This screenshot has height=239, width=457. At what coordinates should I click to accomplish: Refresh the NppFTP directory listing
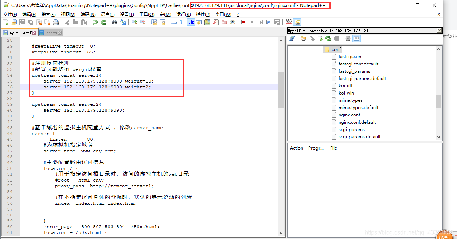[328, 39]
